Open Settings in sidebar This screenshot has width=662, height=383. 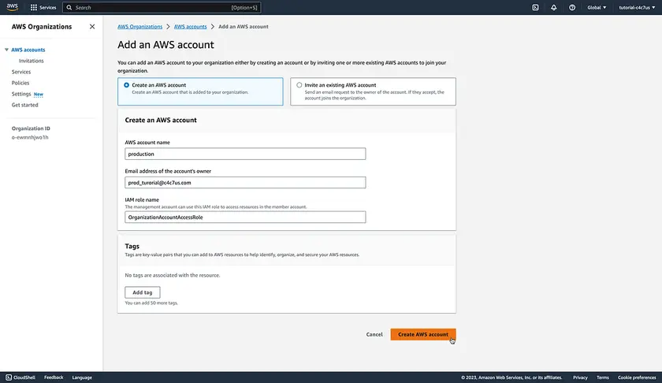tap(21, 94)
